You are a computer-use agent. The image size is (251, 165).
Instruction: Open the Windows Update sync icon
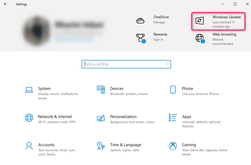pos(199,21)
